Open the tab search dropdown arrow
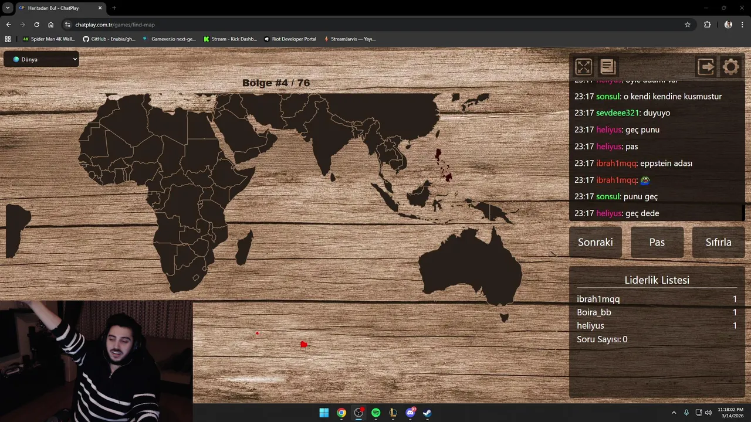The image size is (751, 422). 8,8
